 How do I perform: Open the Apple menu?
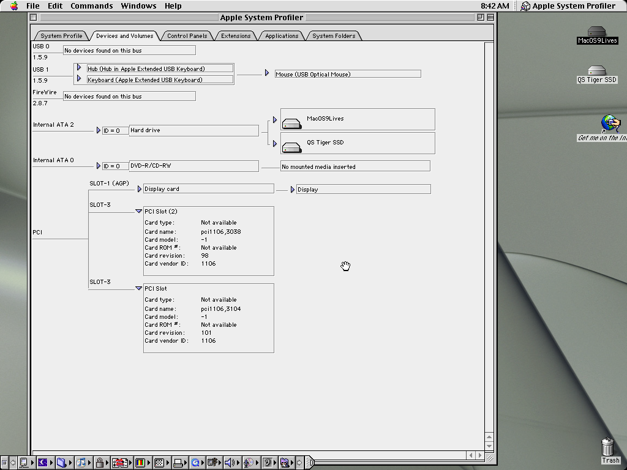(14, 6)
